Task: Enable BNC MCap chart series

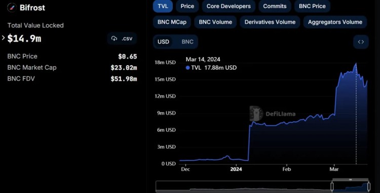Action: pos(172,22)
